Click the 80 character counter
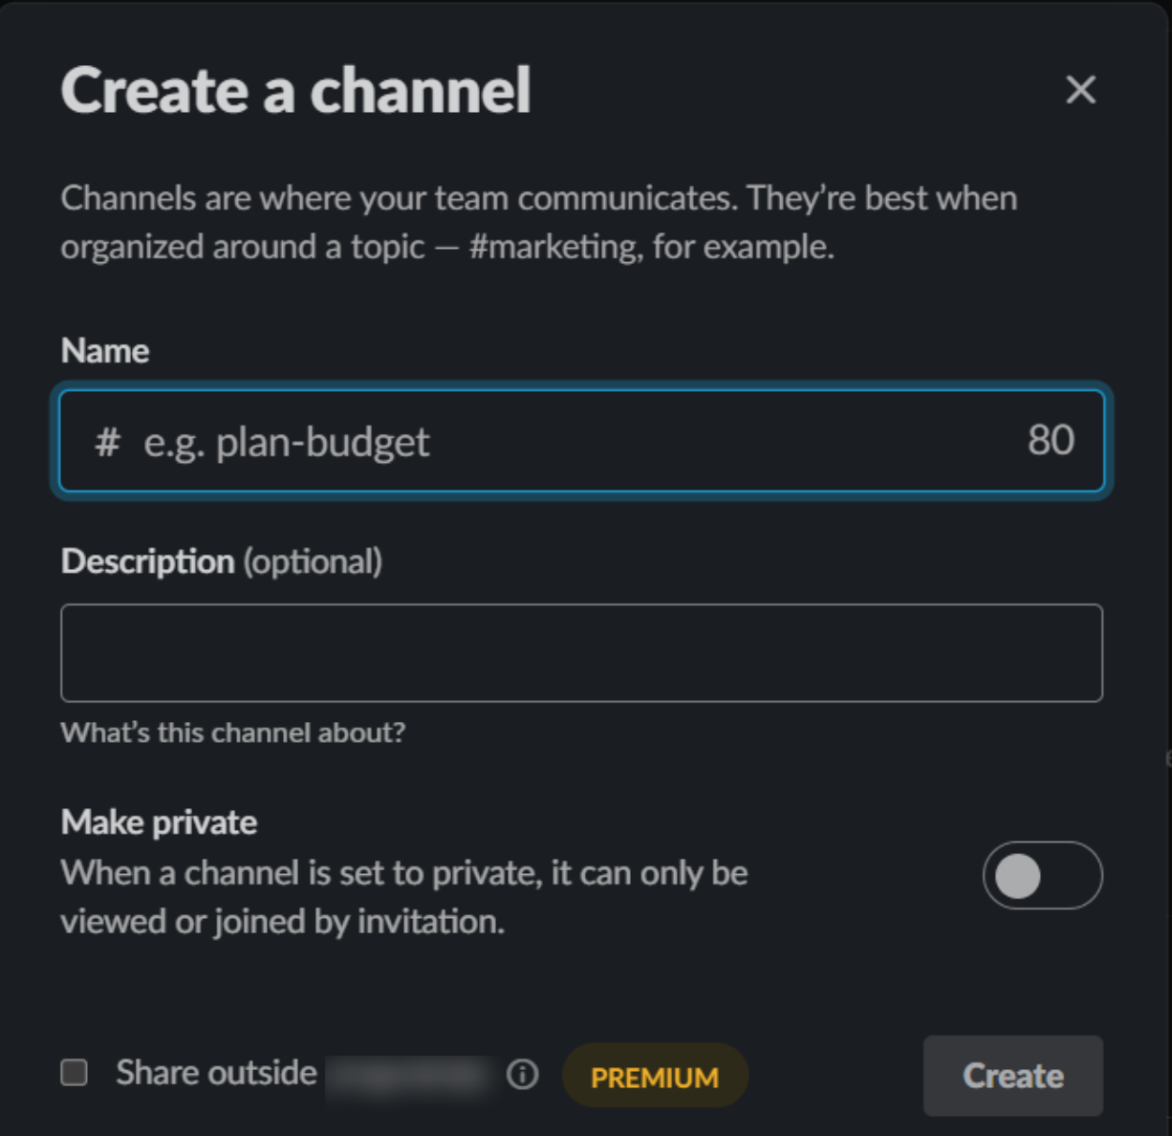This screenshot has width=1172, height=1136. pos(1051,441)
